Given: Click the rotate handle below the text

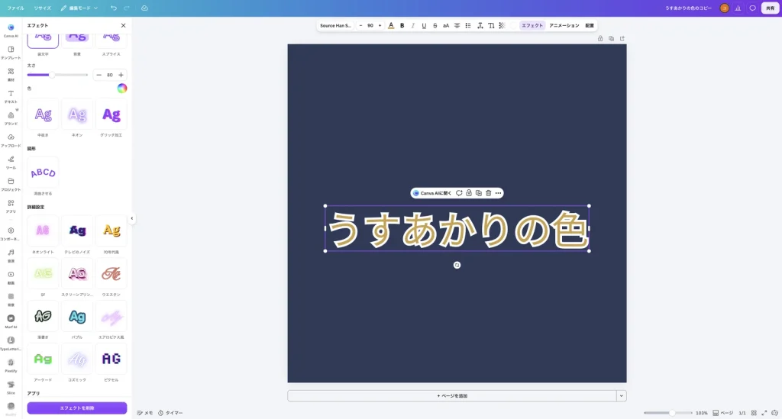Looking at the screenshot, I should 457,265.
